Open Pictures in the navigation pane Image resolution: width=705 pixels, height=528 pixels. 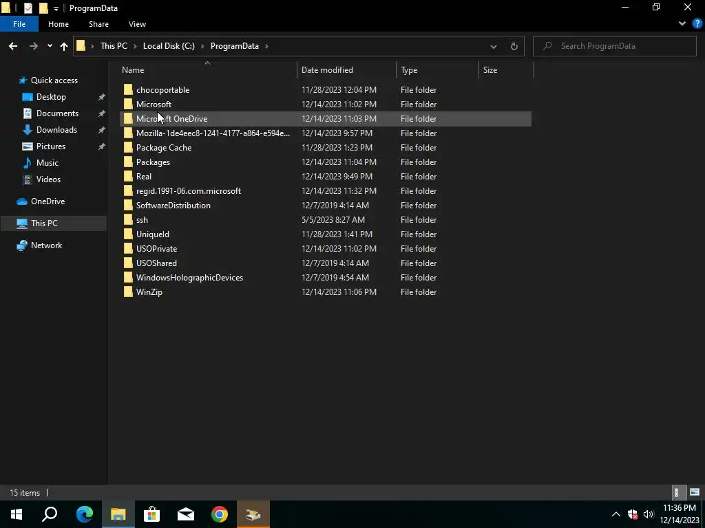tap(51, 146)
